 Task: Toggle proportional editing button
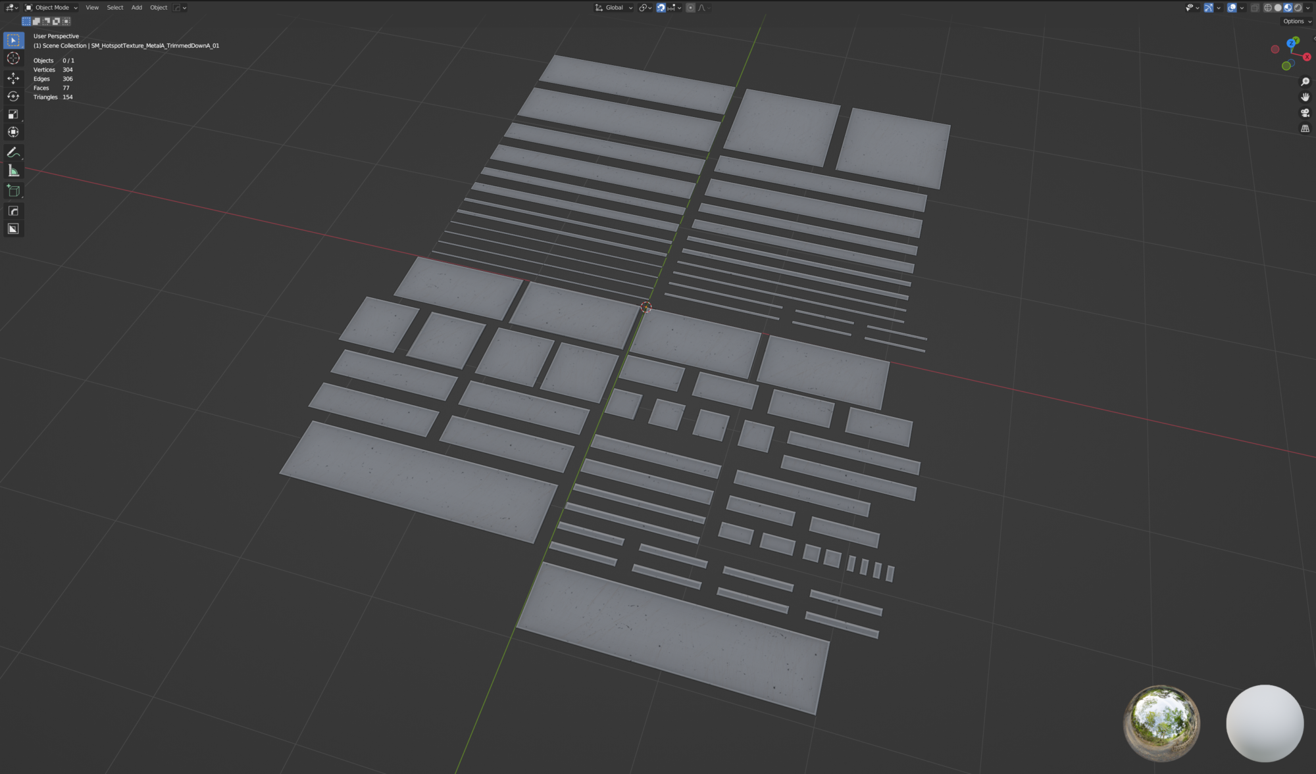690,8
